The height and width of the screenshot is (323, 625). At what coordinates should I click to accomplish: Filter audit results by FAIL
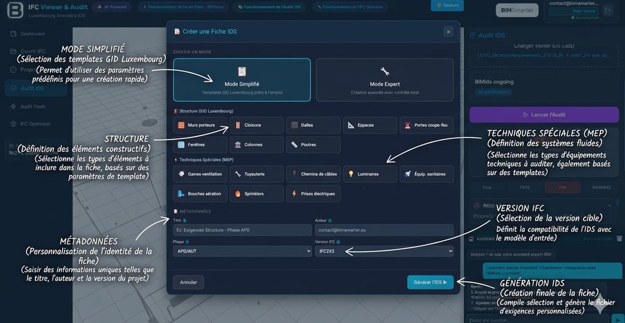click(563, 187)
